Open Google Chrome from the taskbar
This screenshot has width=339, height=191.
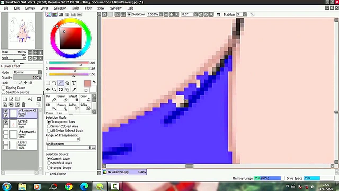click(69, 186)
